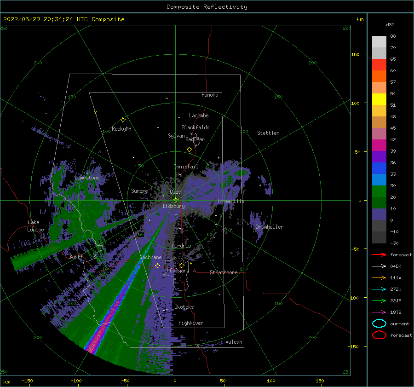This screenshot has width=414, height=387.
Task: Click the 'km' label at top right of map
Action: [x=360, y=19]
